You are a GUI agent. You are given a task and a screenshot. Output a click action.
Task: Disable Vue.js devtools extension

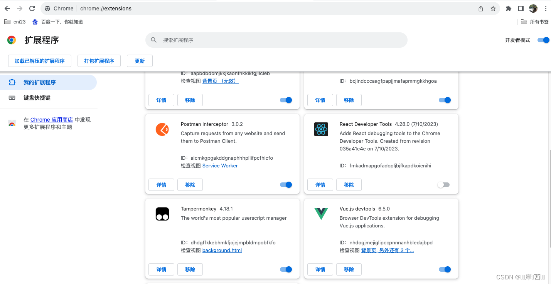(x=445, y=269)
